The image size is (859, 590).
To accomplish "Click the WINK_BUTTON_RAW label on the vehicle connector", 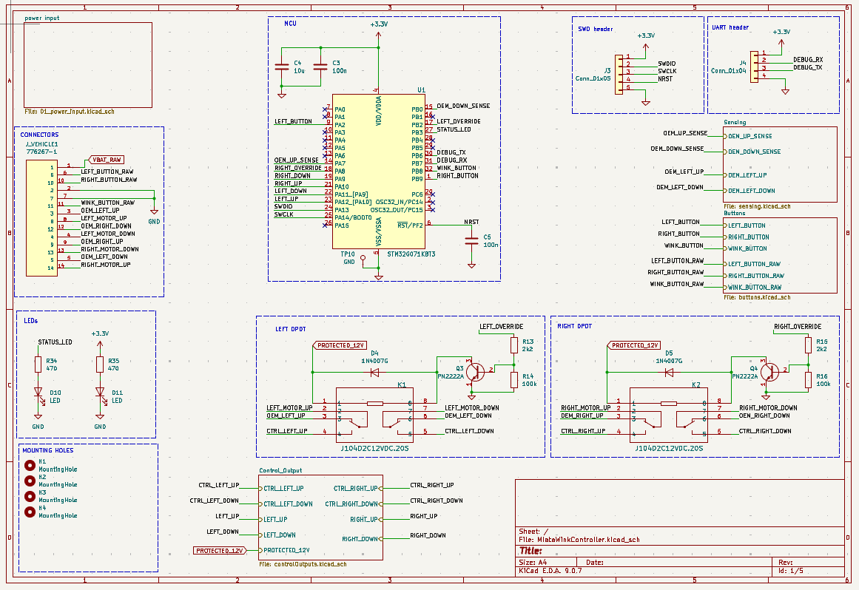I will 108,203.
